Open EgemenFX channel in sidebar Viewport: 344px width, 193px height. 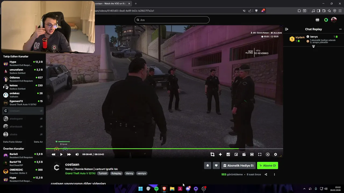(23, 103)
